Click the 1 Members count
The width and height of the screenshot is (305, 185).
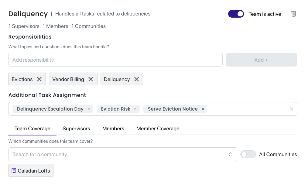click(x=55, y=26)
